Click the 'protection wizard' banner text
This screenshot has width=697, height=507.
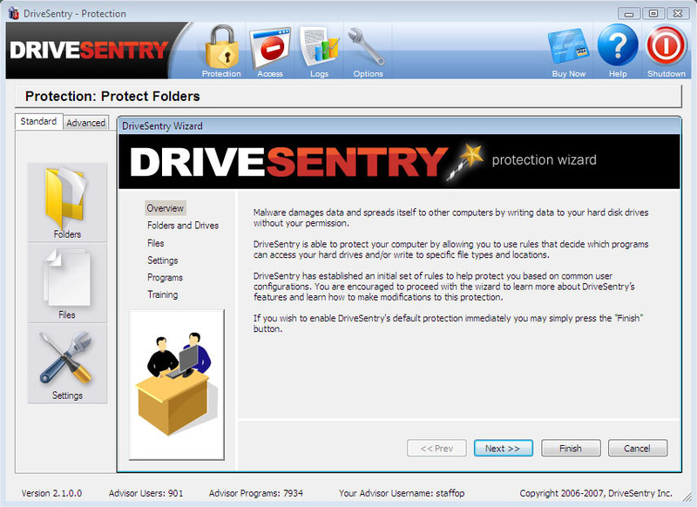pos(544,160)
